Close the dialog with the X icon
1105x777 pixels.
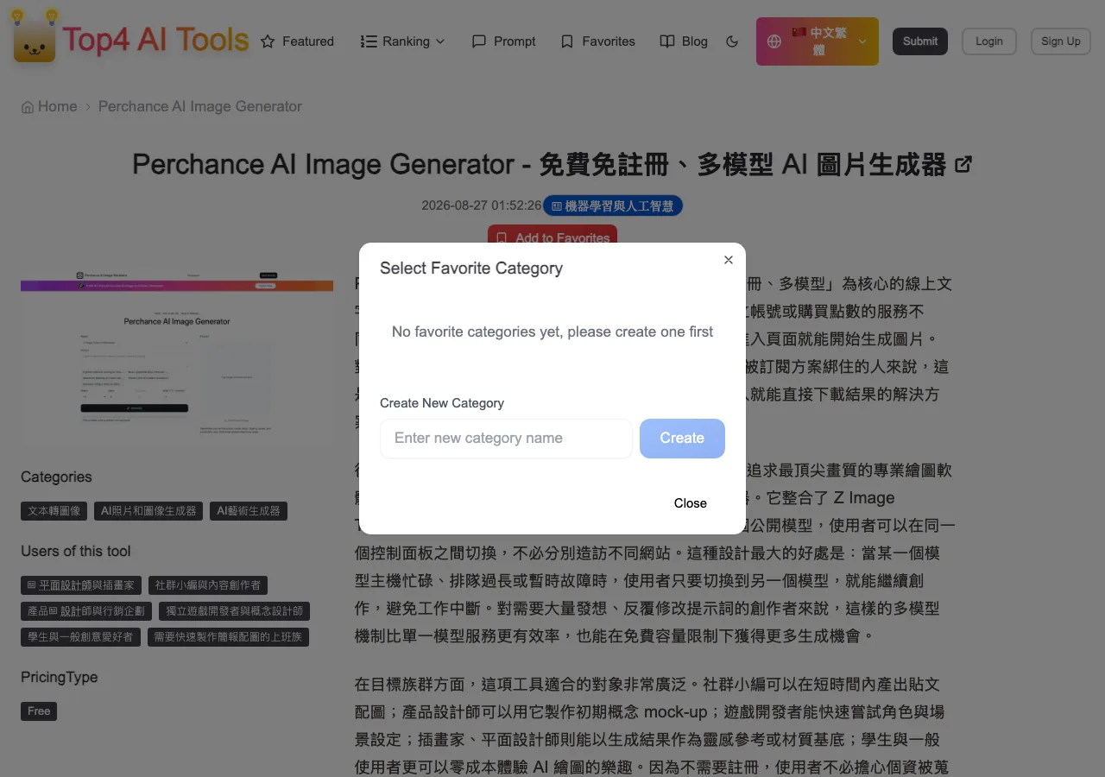click(x=729, y=260)
